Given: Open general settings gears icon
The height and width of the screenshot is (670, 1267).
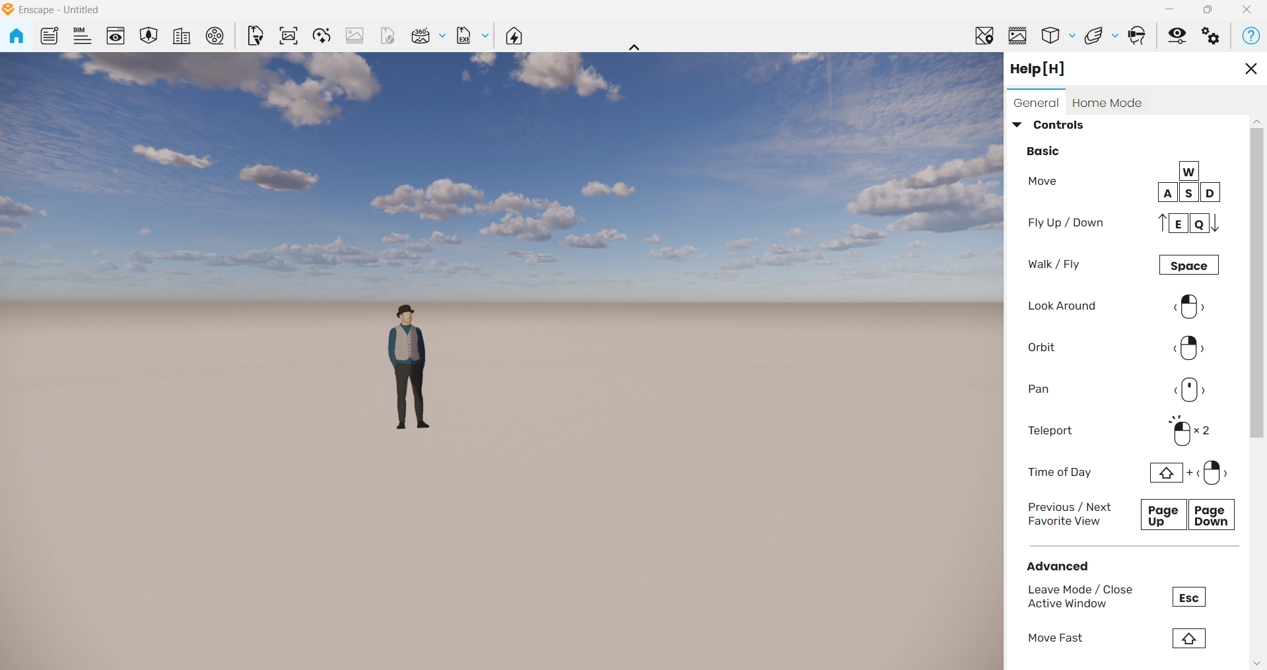Looking at the screenshot, I should tap(1210, 36).
